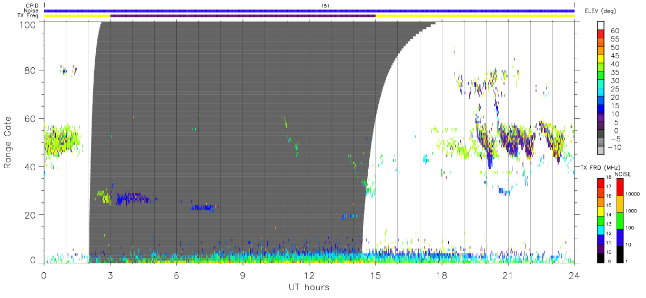Select the blue Noise bar above plot
Viewport: 646px width, 298px height.
point(309,11)
